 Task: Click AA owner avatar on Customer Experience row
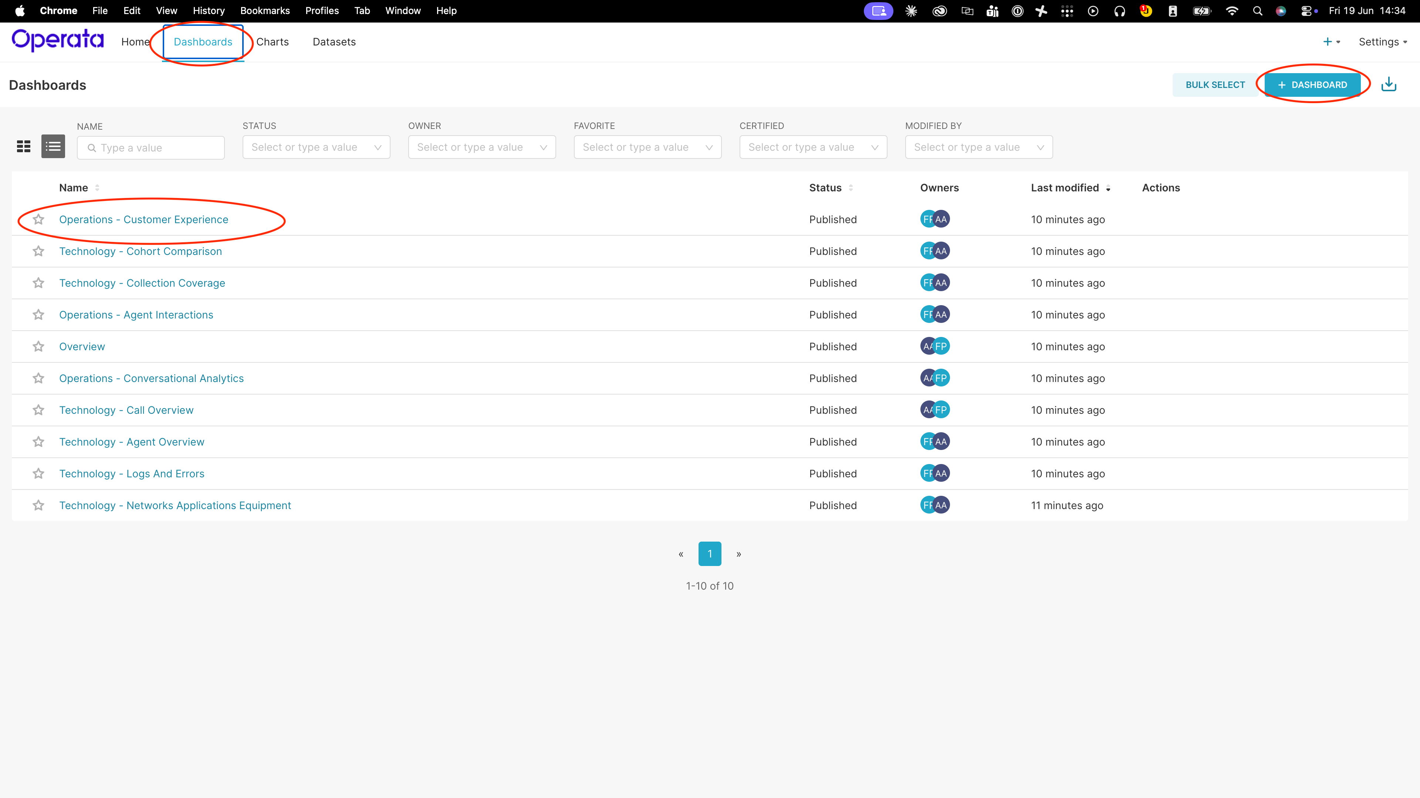941,219
